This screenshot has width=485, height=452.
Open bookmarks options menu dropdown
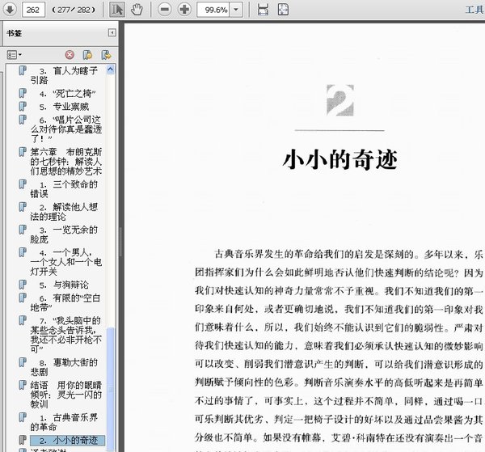[15, 55]
